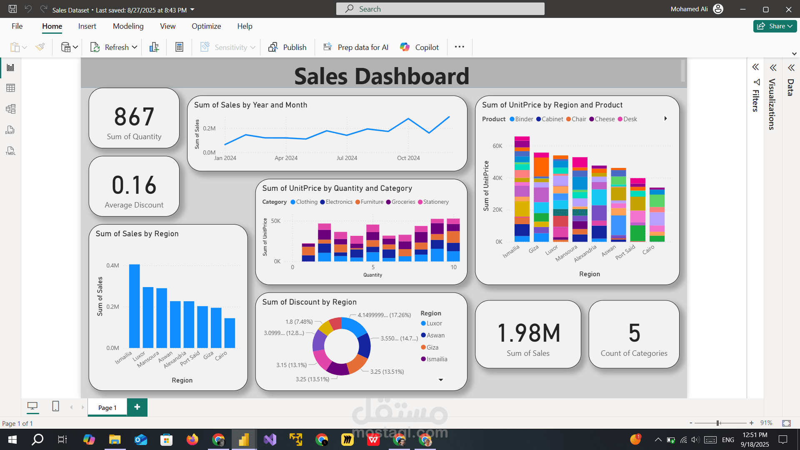Toggle fit to page button
The height and width of the screenshot is (450, 800).
(786, 423)
